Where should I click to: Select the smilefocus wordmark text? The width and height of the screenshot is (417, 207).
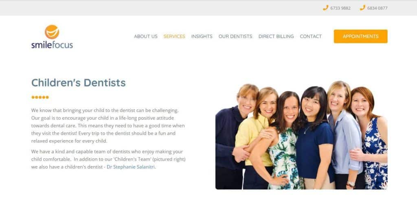click(x=52, y=45)
